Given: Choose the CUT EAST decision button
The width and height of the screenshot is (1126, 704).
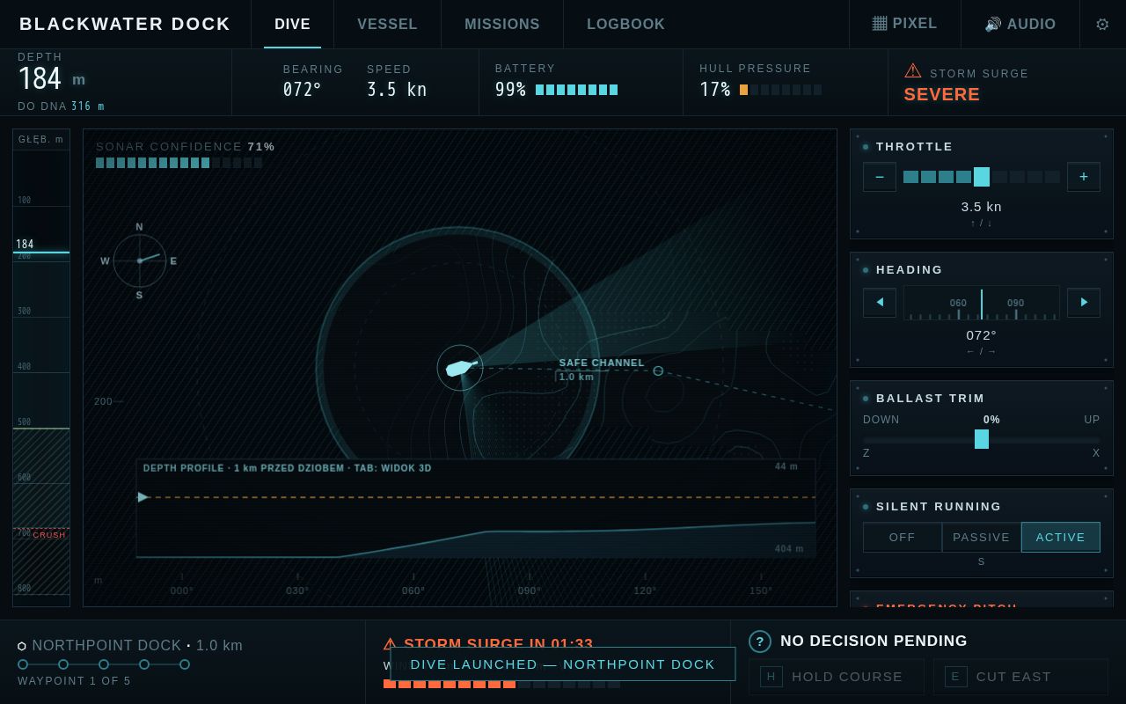Looking at the screenshot, I should click(1021, 677).
